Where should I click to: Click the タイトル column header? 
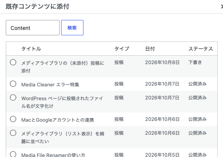click(31, 49)
